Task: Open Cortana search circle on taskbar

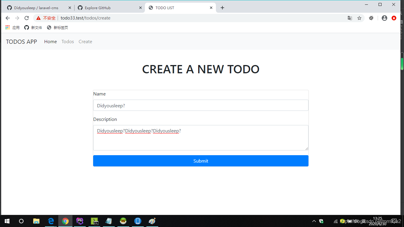Action: 21,221
